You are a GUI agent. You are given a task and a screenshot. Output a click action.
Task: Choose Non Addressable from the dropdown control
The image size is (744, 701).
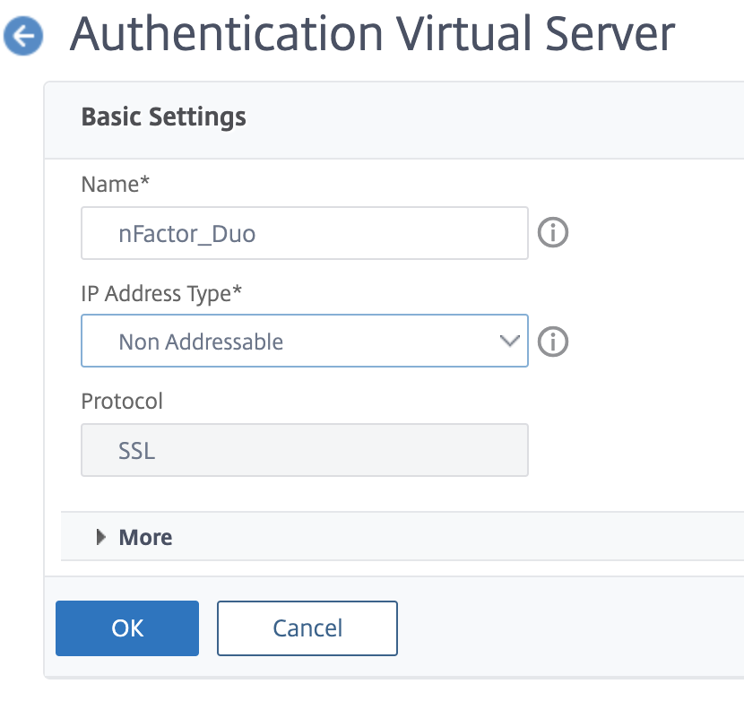coord(305,342)
